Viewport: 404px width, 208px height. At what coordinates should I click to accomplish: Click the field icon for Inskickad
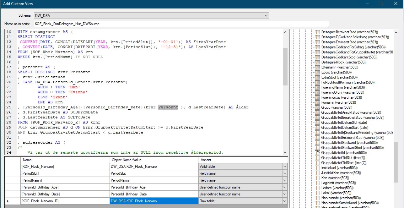pos(317,168)
